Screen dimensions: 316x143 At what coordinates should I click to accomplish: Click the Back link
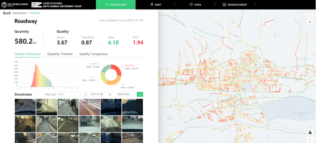pos(7,13)
